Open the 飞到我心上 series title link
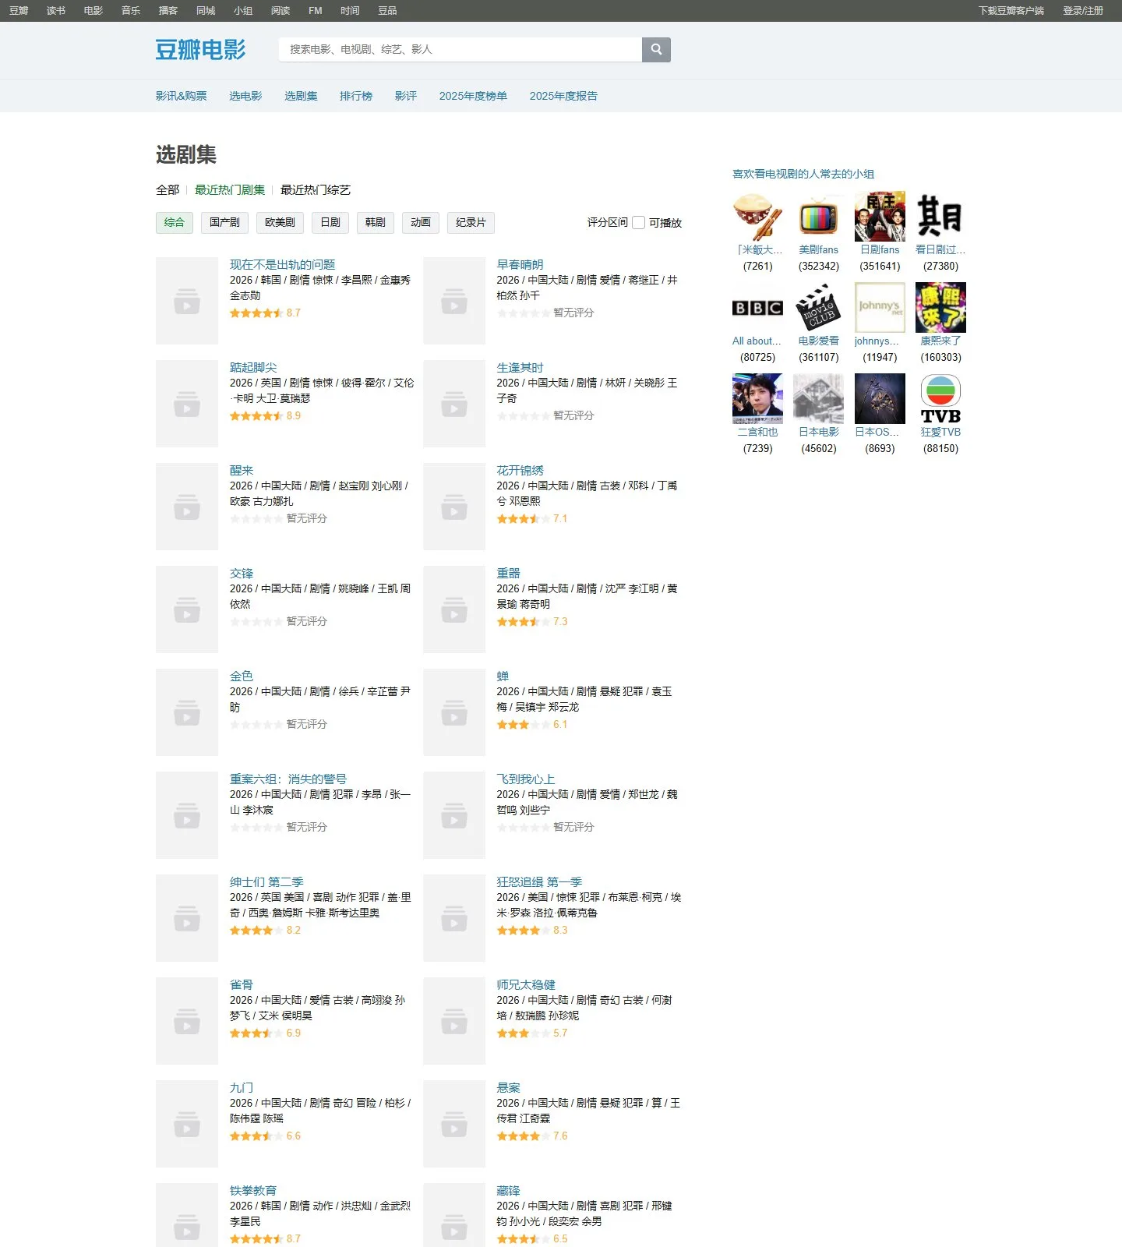 point(526,779)
